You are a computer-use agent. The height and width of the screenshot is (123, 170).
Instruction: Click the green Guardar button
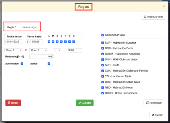tap(85, 103)
